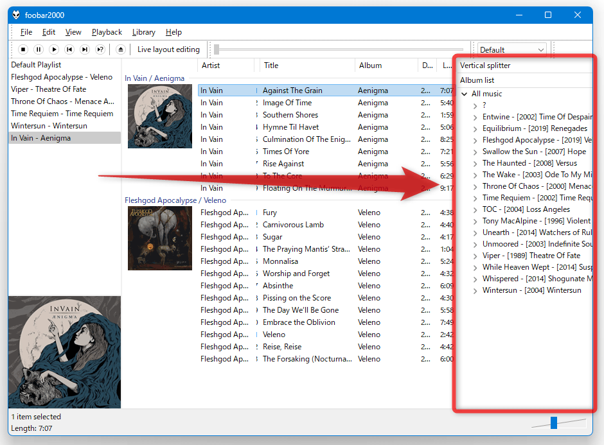Expand the Viper - Theatre Of Fate node
Viewport: 604px width, 445px height.
click(x=475, y=256)
